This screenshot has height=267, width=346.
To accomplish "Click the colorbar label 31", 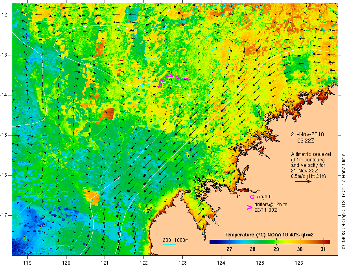I will (323, 249).
